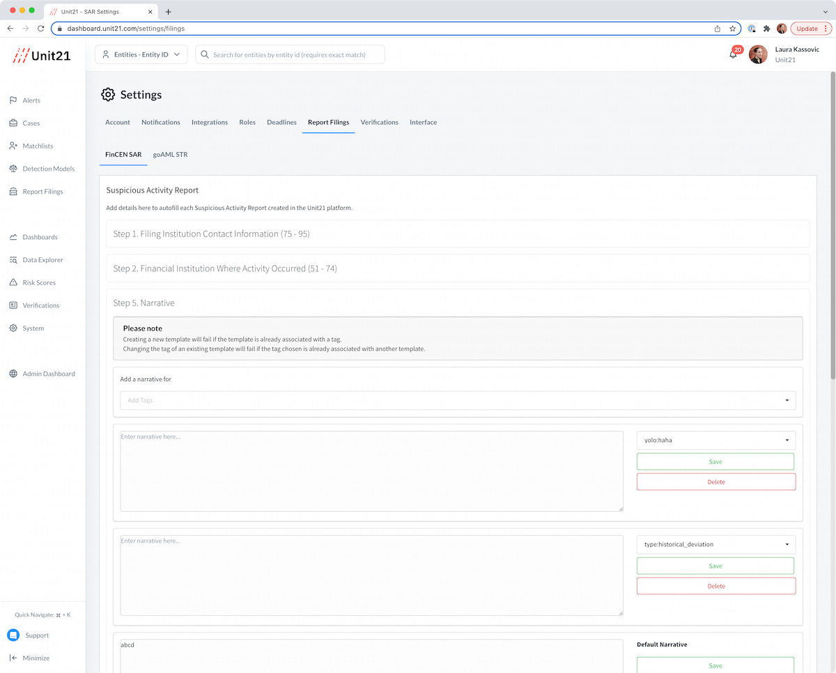
Task: Expand Step 2 Financial Institution section
Action: (458, 269)
